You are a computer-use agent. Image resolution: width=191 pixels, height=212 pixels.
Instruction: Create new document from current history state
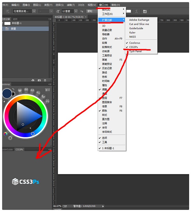coord(33,80)
